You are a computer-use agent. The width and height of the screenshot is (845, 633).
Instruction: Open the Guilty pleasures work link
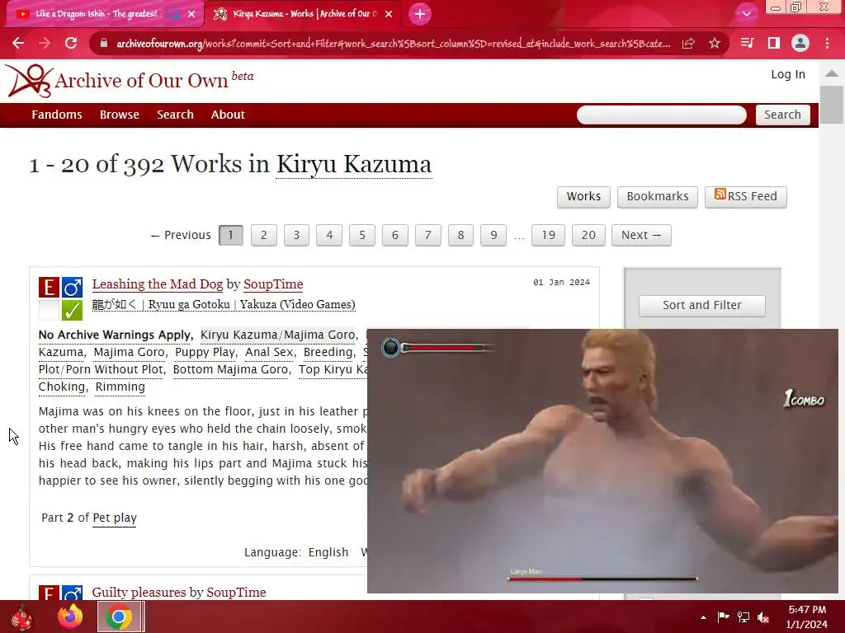click(139, 592)
